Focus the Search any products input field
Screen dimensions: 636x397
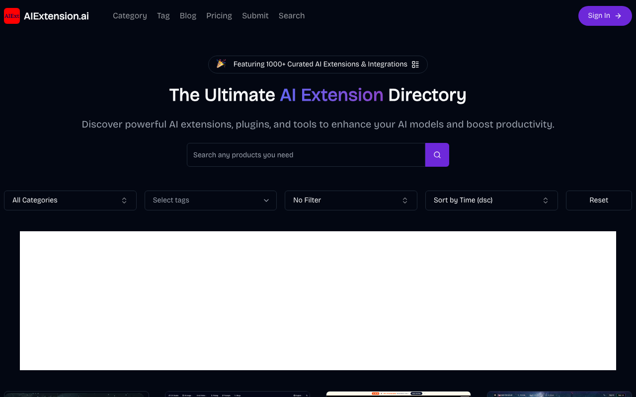click(306, 155)
